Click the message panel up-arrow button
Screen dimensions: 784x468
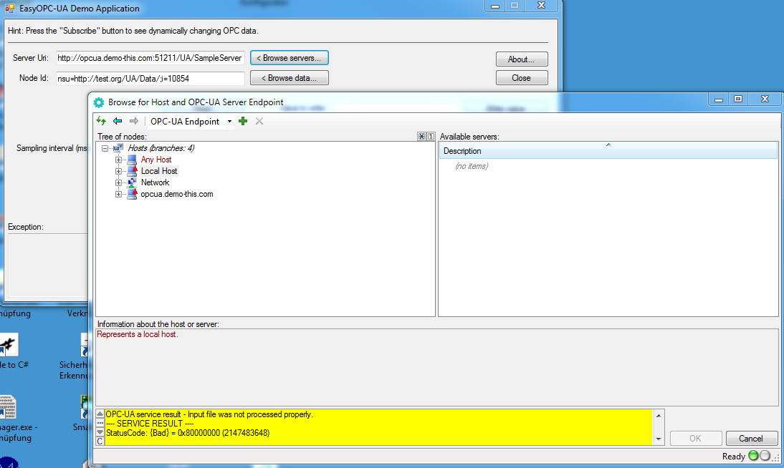click(x=100, y=414)
